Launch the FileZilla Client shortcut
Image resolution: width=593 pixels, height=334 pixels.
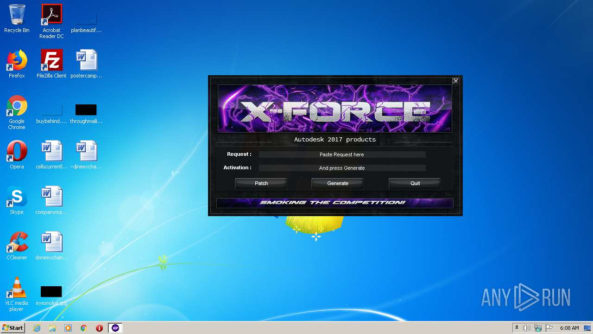[x=51, y=64]
